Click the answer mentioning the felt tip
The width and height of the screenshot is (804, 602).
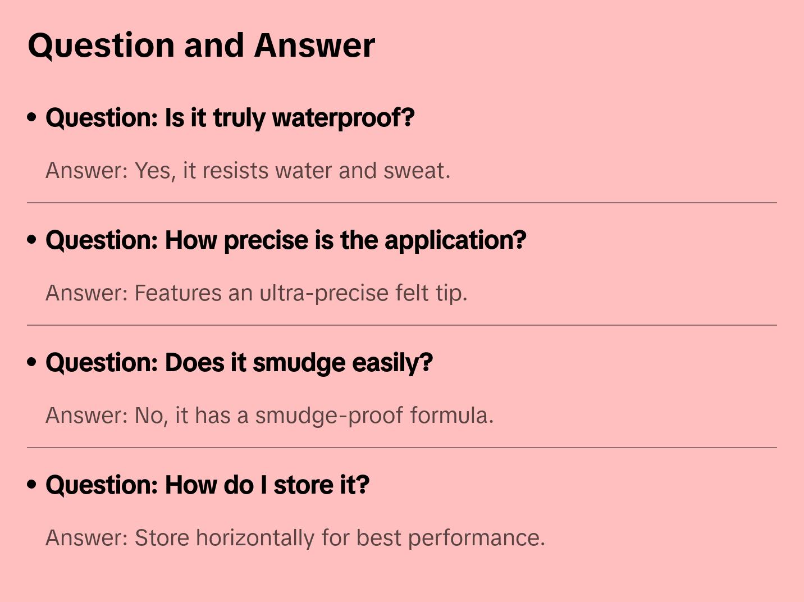click(256, 293)
